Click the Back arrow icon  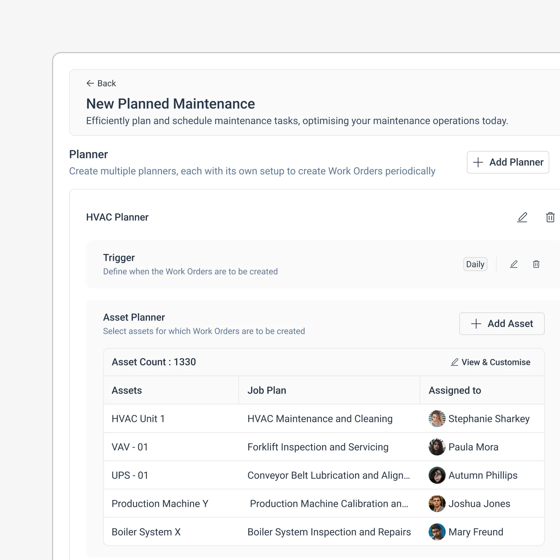[x=90, y=84]
